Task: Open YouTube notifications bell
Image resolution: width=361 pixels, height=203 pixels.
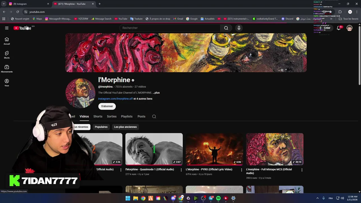Action: click(x=339, y=28)
